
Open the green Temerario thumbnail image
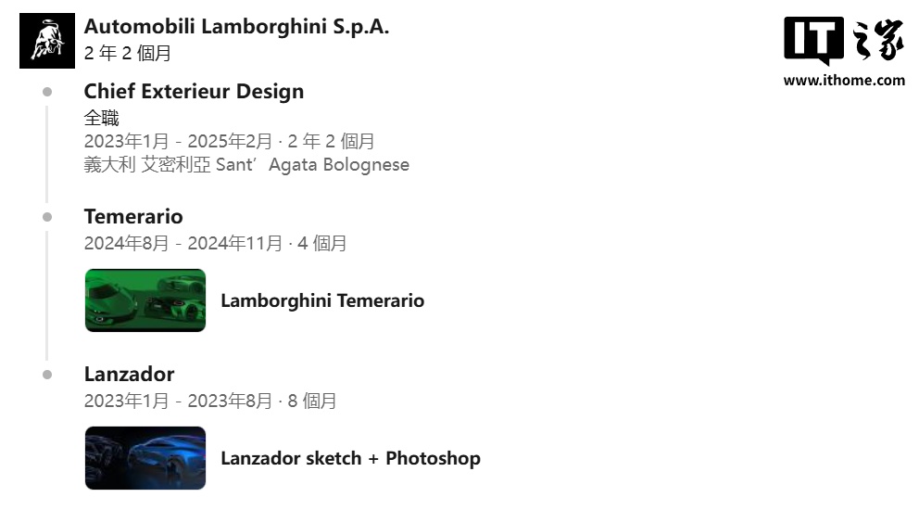[x=145, y=300]
